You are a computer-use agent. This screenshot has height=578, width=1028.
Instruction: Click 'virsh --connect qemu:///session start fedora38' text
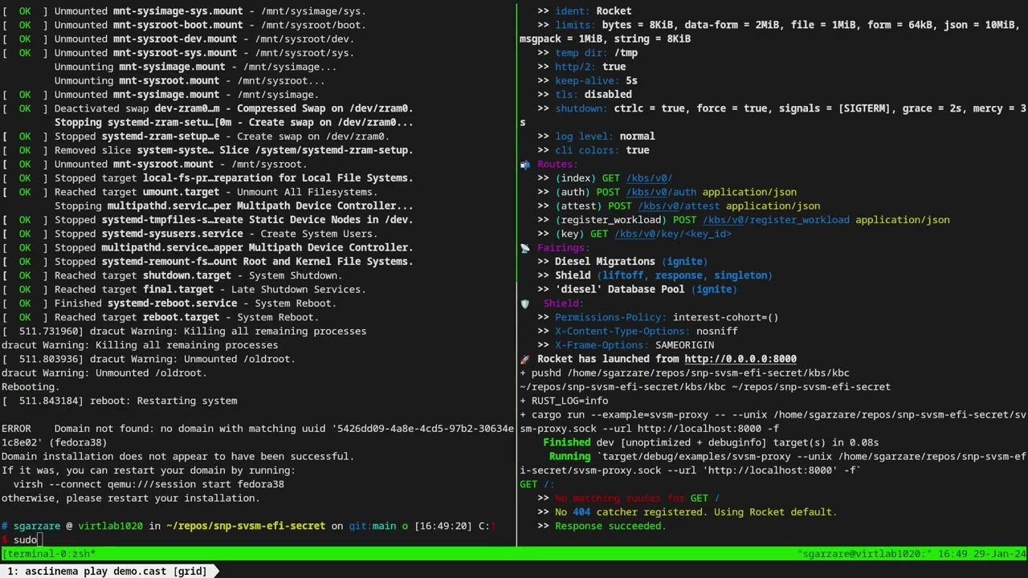tap(149, 484)
